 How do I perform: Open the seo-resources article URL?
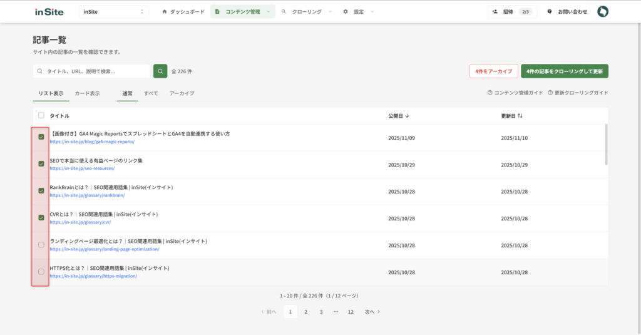click(82, 168)
